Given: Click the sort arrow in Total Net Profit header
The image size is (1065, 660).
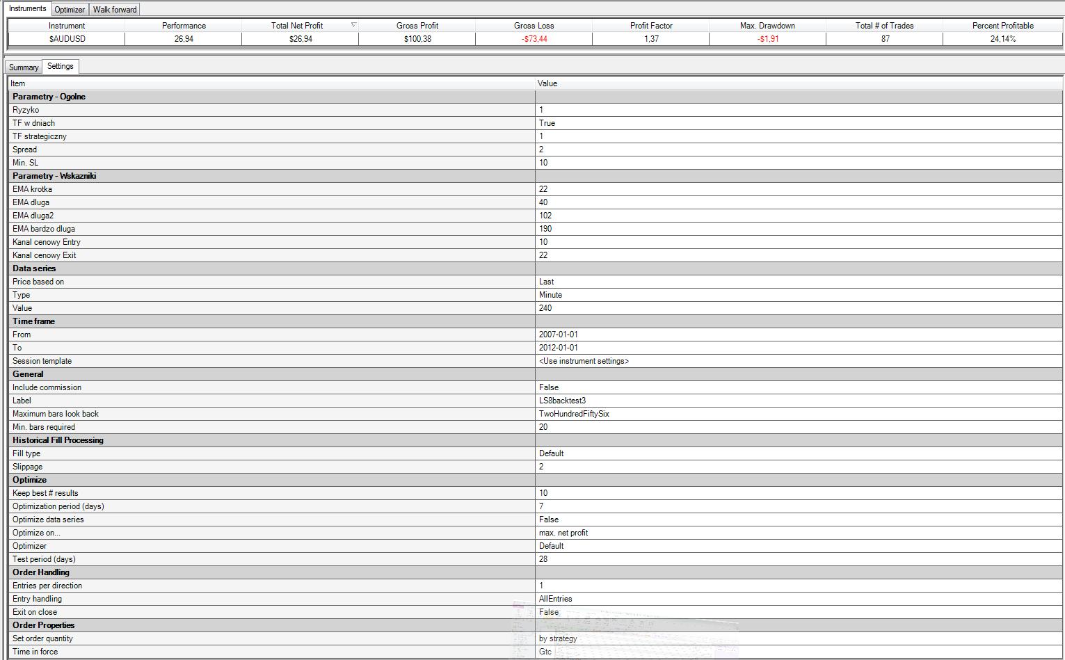Looking at the screenshot, I should pos(353,25).
